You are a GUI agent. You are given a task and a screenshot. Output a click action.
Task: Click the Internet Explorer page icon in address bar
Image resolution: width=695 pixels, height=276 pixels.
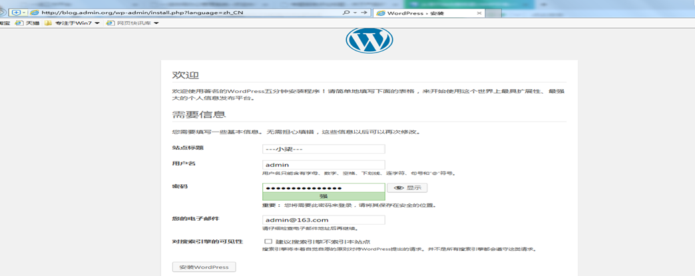(34, 13)
